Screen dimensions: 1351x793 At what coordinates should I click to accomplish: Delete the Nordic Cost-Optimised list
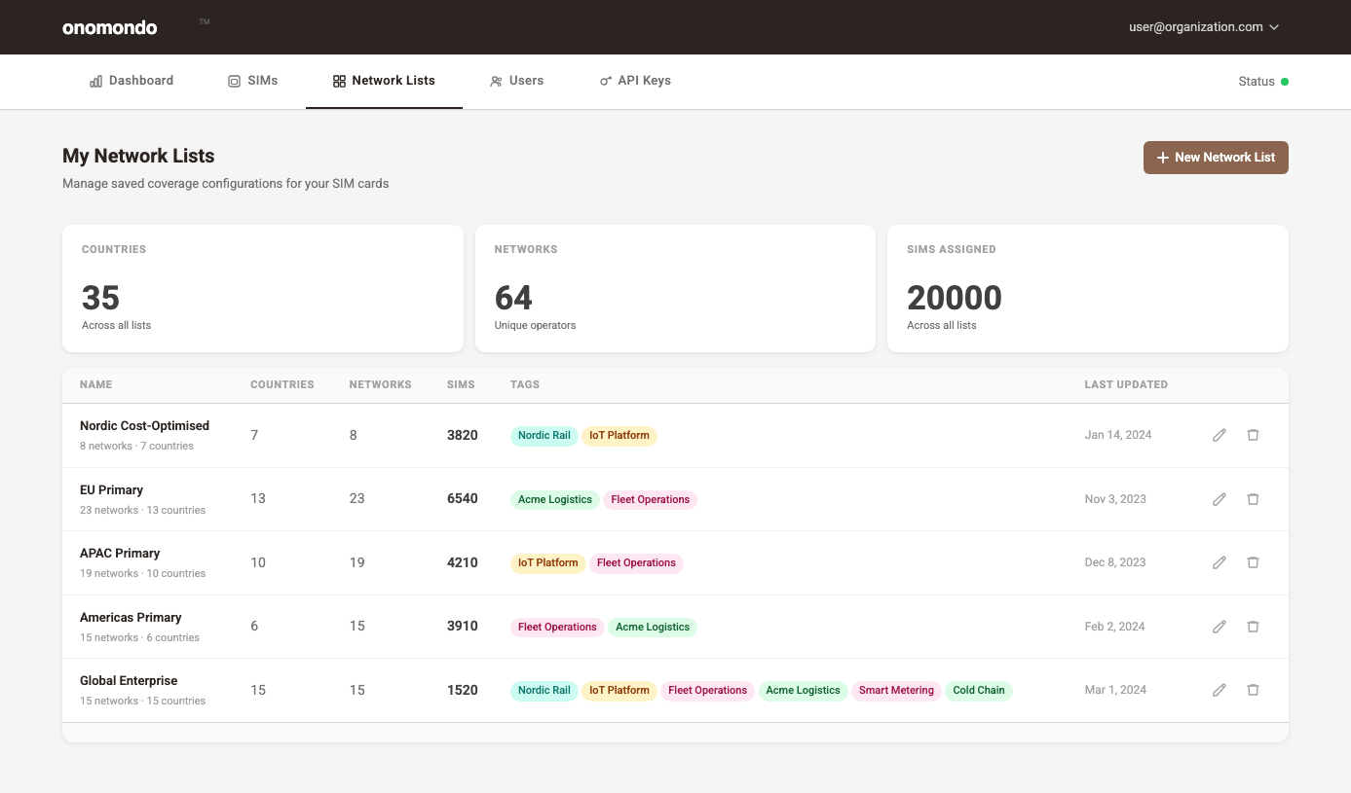tap(1253, 435)
